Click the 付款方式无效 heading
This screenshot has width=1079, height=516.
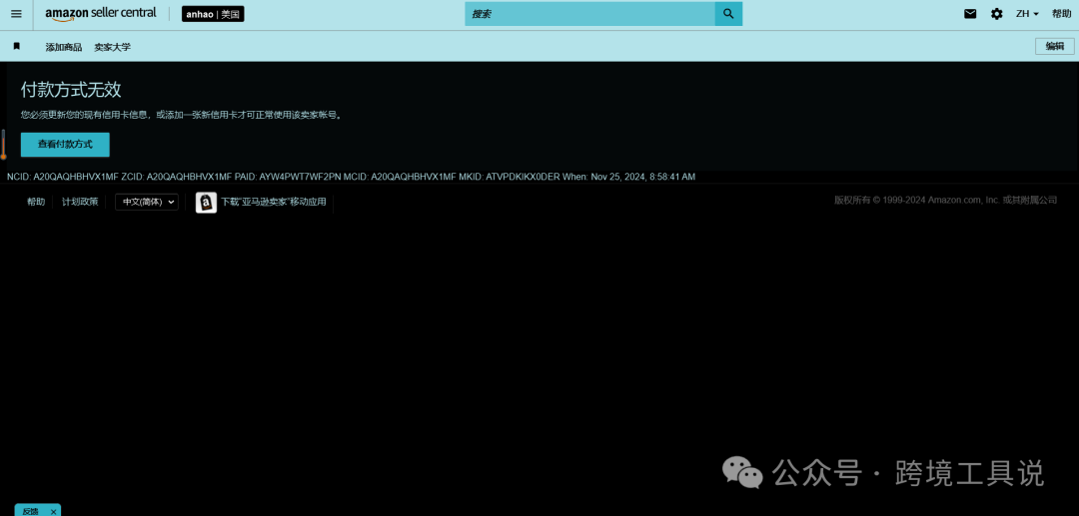click(71, 89)
